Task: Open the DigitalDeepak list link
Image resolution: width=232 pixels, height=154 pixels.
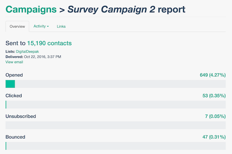Action: point(27,52)
